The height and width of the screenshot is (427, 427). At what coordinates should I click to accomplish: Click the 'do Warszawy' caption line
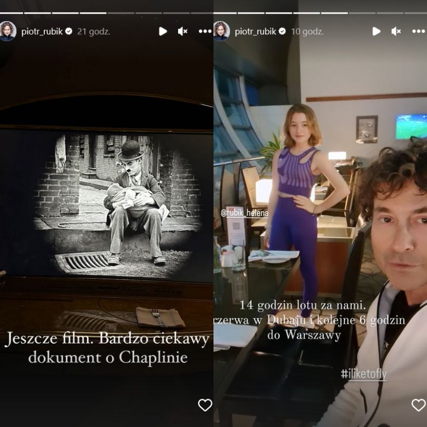[304, 335]
